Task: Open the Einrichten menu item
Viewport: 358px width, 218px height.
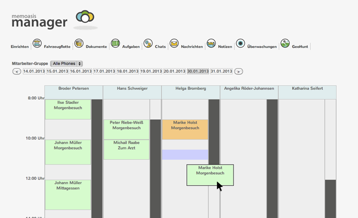Action: click(x=20, y=47)
